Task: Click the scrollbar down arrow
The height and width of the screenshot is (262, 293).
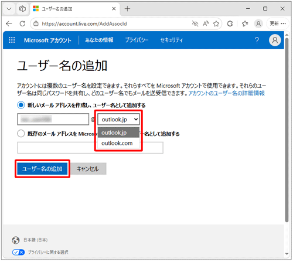Action: tap(287, 254)
